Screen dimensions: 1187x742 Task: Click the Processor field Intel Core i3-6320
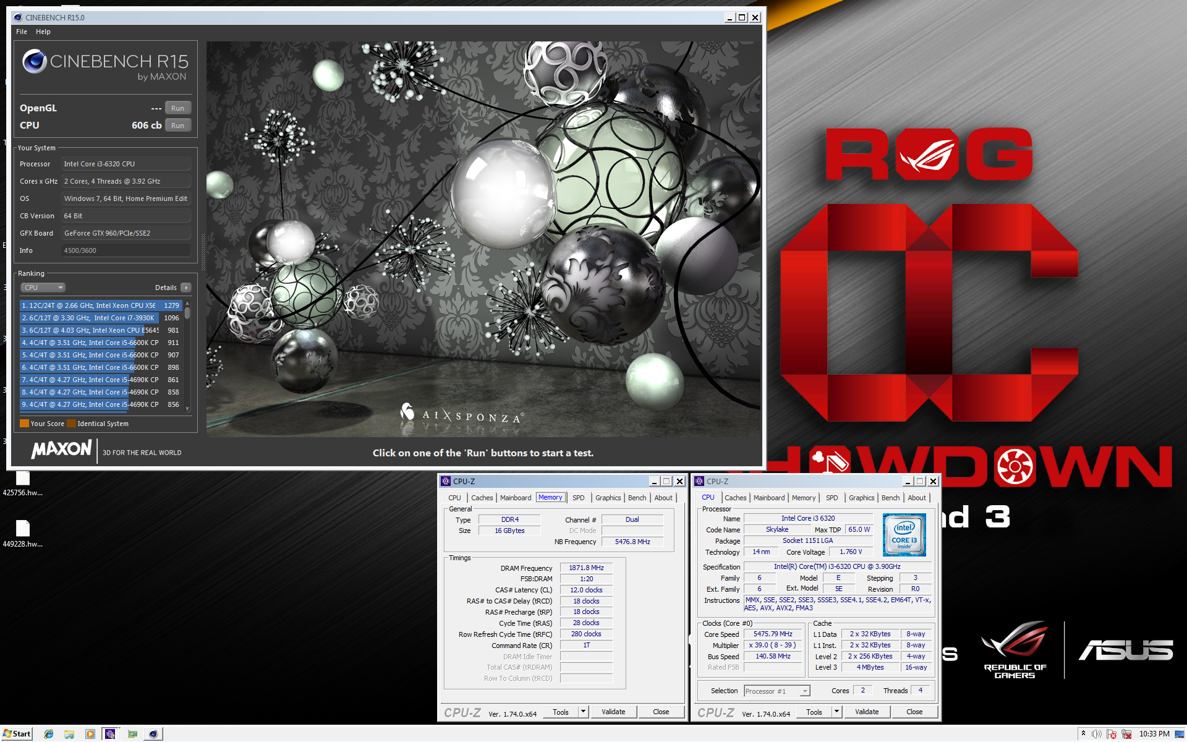126,164
